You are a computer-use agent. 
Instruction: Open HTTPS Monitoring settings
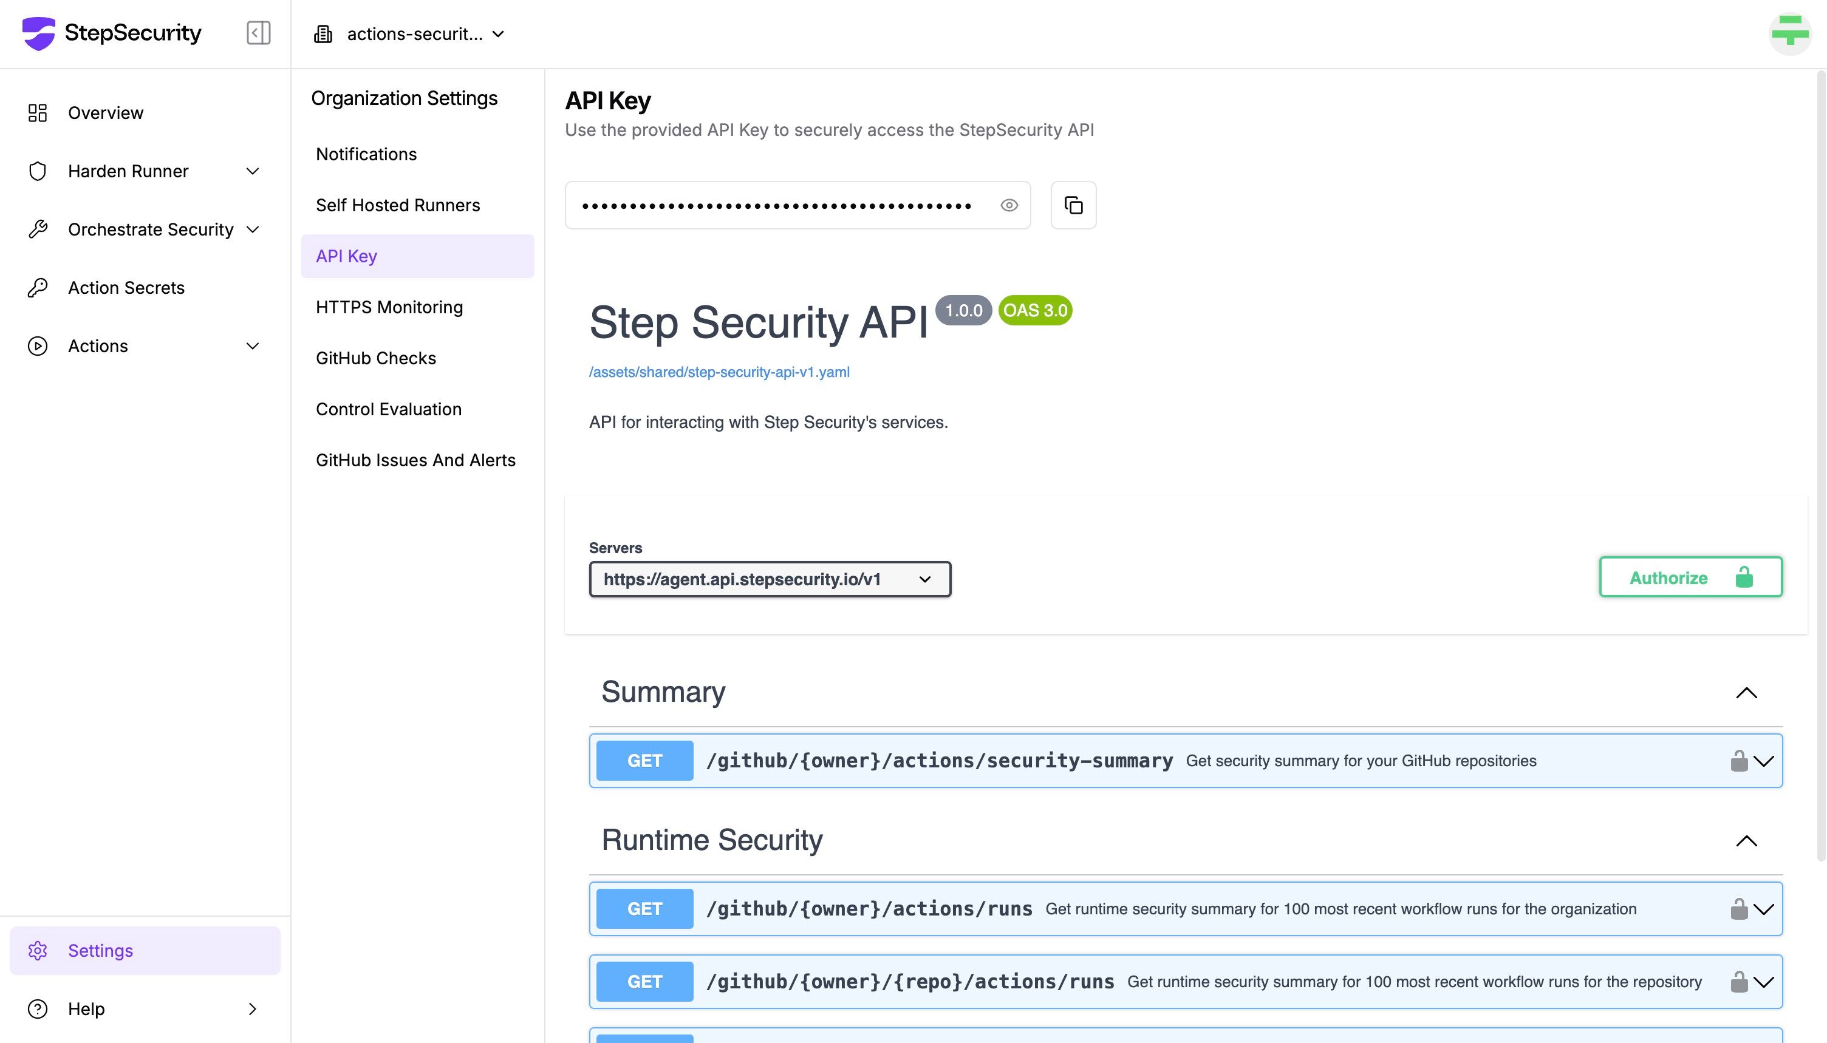coord(389,307)
